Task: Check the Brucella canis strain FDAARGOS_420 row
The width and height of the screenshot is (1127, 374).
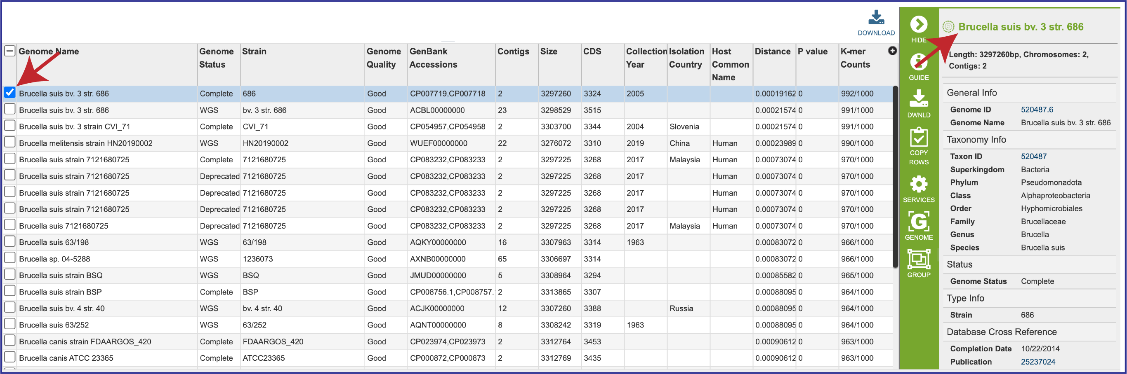Action: click(x=9, y=341)
